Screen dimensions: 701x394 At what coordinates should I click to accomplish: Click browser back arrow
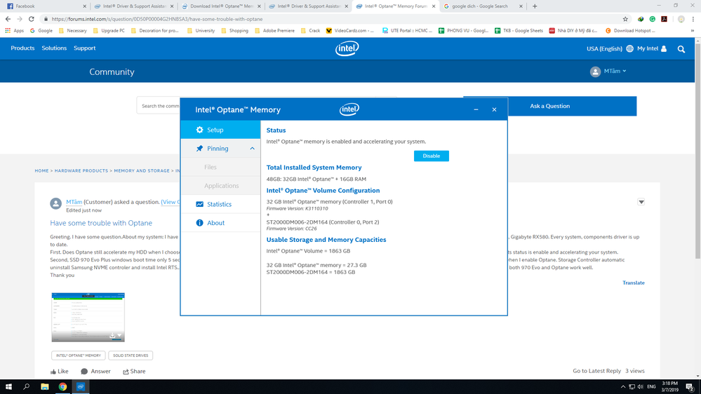pyautogui.click(x=8, y=19)
